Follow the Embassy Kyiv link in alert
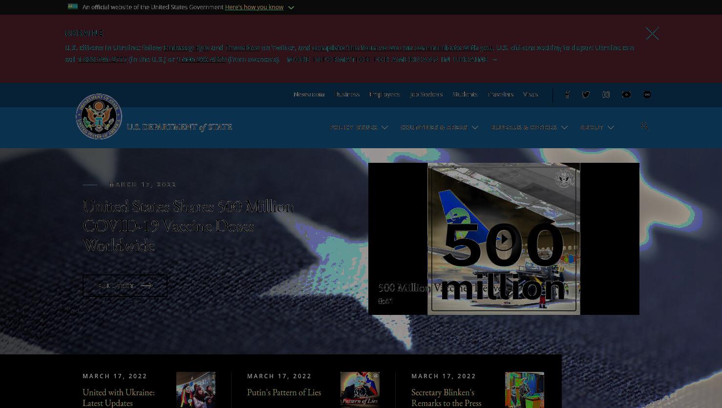This screenshot has height=408, width=722. point(187,48)
